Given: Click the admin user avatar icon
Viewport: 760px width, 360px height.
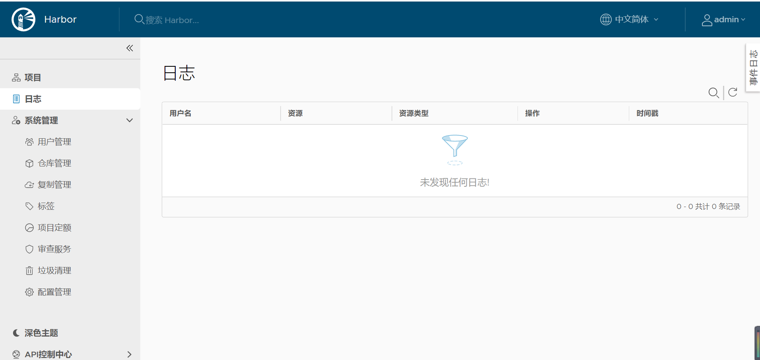Looking at the screenshot, I should pyautogui.click(x=707, y=20).
